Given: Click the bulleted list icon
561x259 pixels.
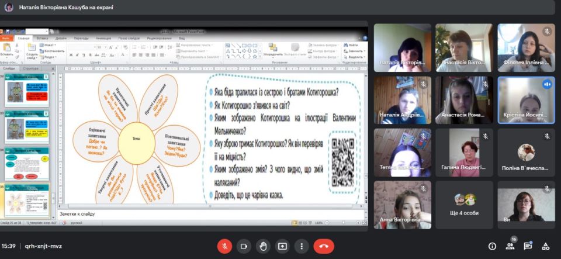Looking at the screenshot, I should click(135, 47).
